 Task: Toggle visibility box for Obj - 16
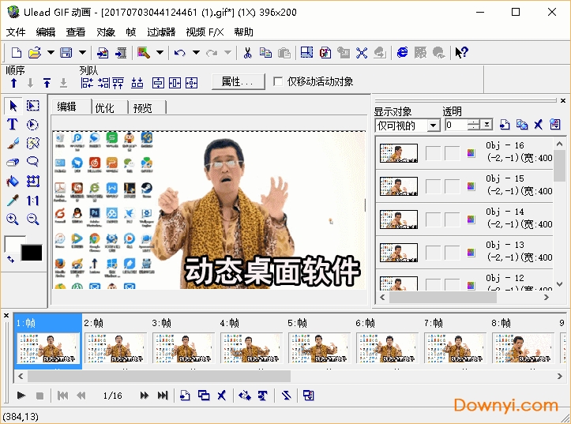click(433, 153)
